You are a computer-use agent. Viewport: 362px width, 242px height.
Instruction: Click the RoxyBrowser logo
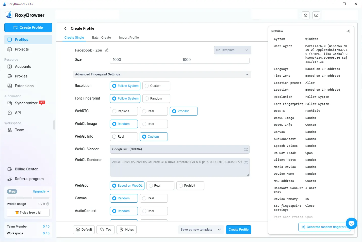pos(9,15)
